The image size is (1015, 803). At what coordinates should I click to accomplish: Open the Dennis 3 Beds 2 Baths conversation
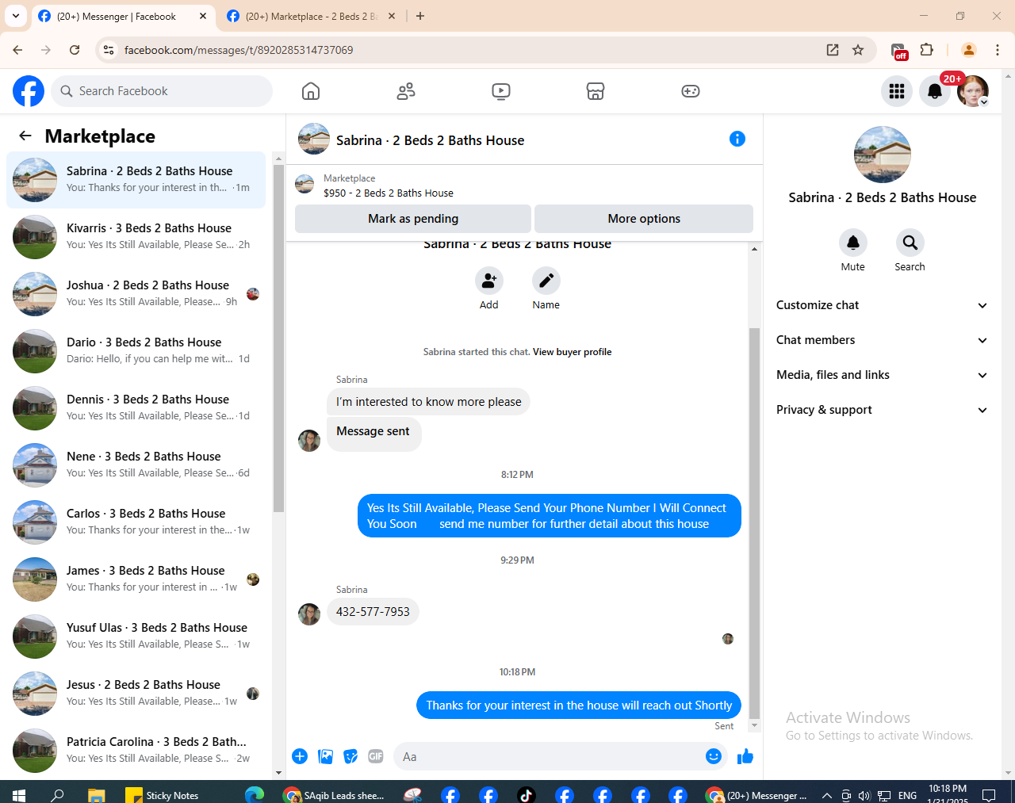pos(136,408)
